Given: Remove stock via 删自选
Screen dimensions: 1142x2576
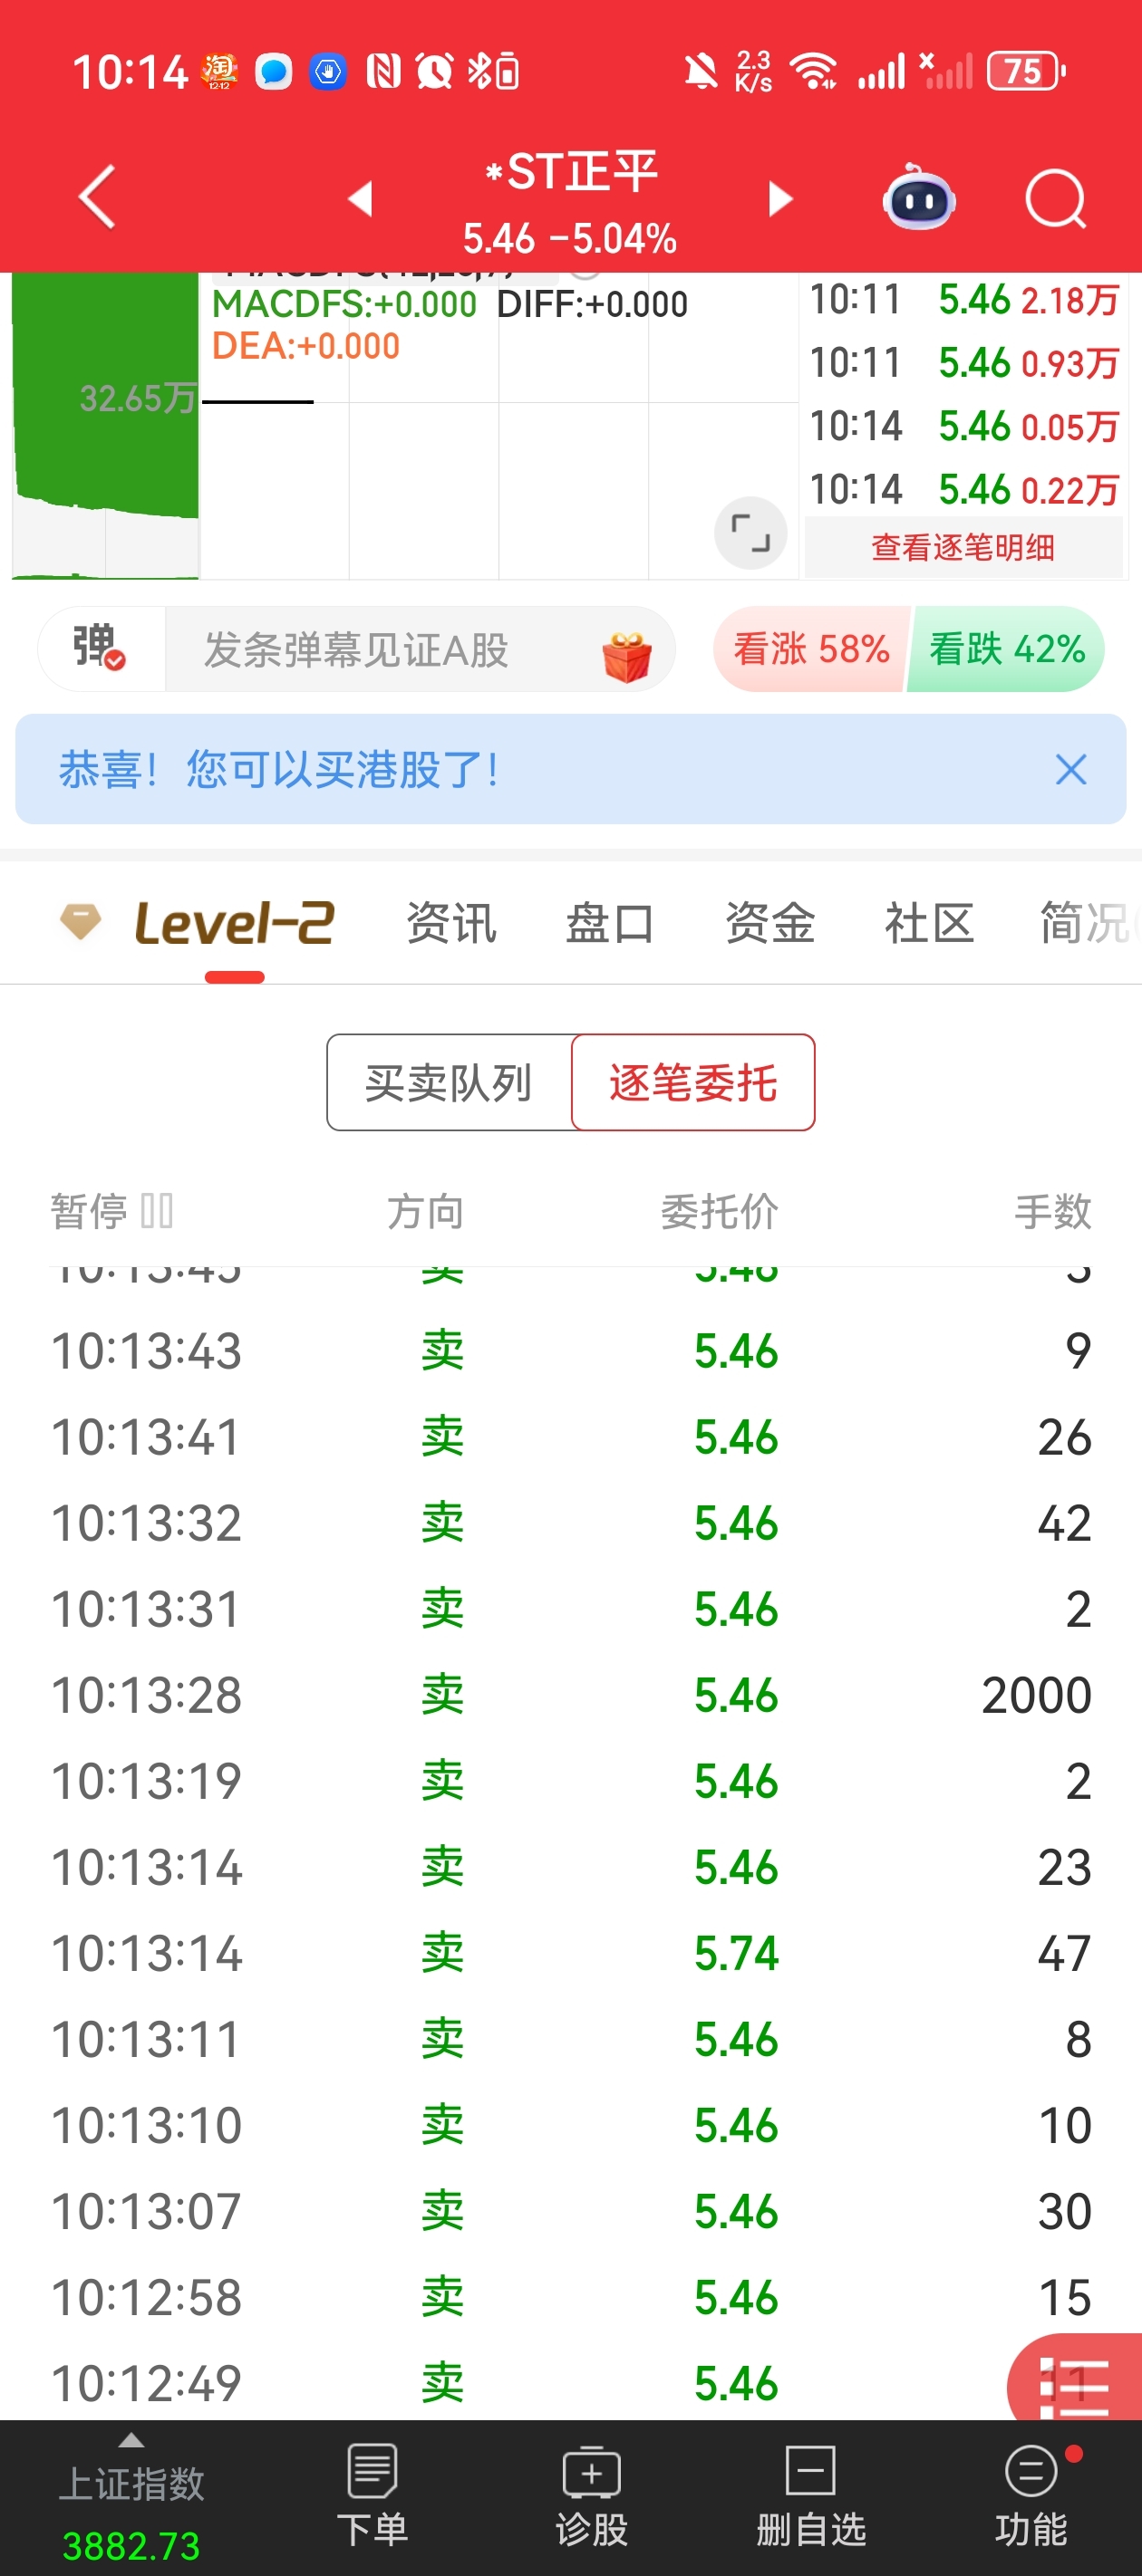Looking at the screenshot, I should 810,2497.
